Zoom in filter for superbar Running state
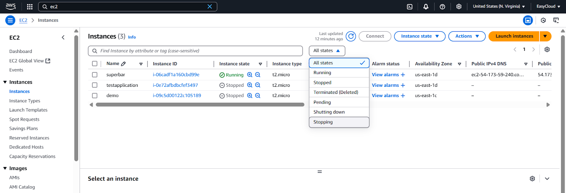Image resolution: width=566 pixels, height=193 pixels. point(250,75)
